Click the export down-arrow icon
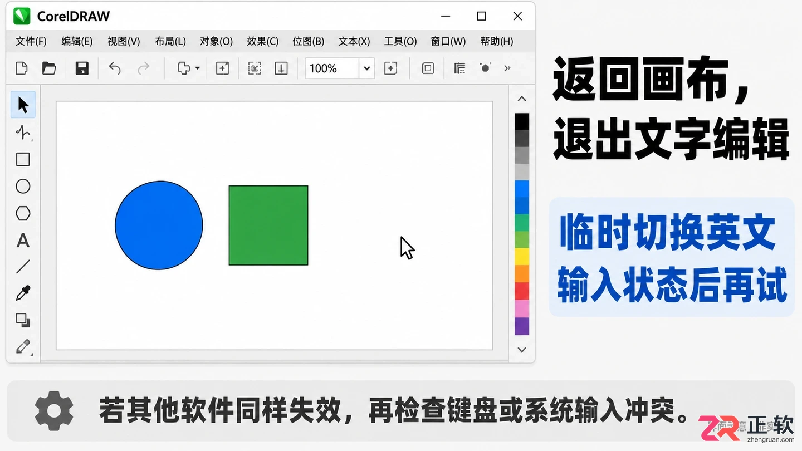802x451 pixels. tap(281, 68)
